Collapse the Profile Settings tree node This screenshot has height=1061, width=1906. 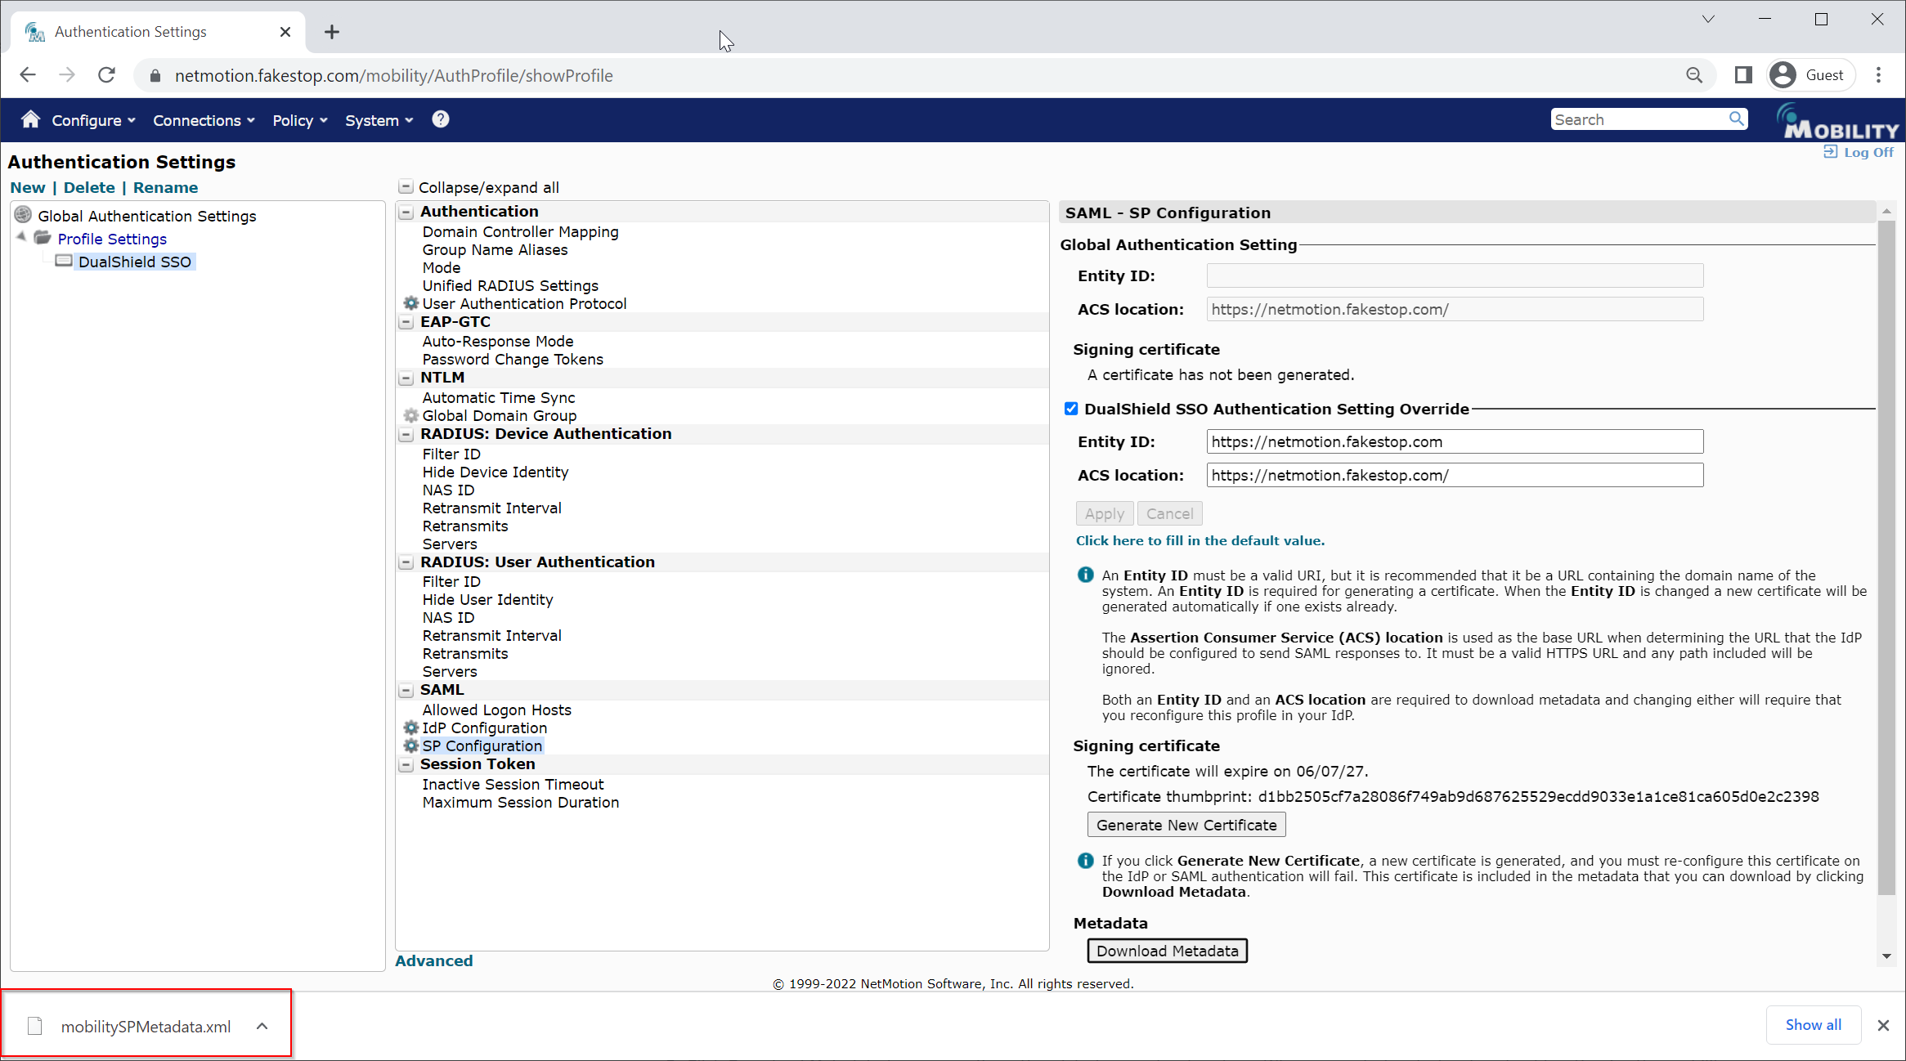point(21,237)
